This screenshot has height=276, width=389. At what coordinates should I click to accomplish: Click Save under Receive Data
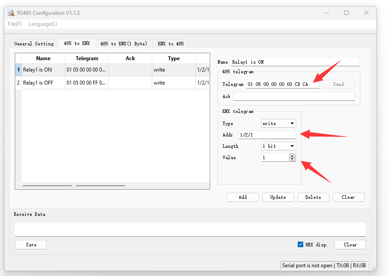(30, 245)
